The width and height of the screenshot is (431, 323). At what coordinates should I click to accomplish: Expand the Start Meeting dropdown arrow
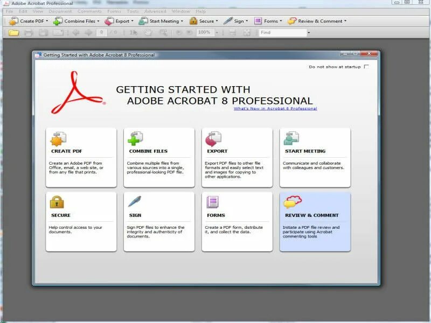click(x=182, y=21)
